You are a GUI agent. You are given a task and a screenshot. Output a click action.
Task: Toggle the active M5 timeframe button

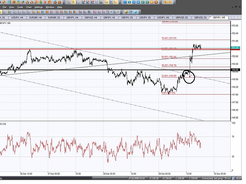(x=129, y=2)
